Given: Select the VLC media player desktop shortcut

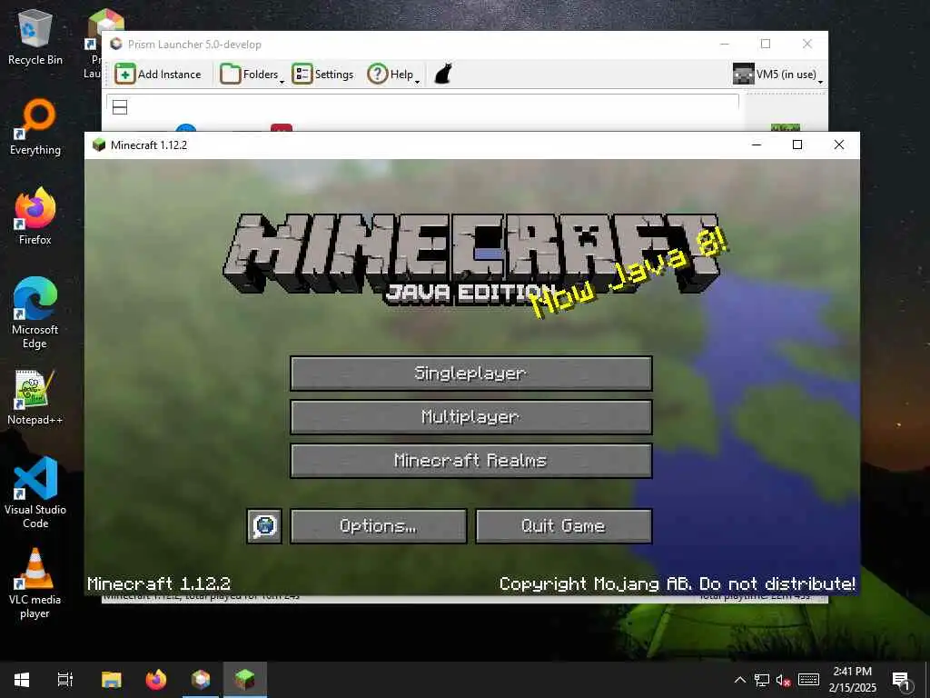Looking at the screenshot, I should 35,583.
